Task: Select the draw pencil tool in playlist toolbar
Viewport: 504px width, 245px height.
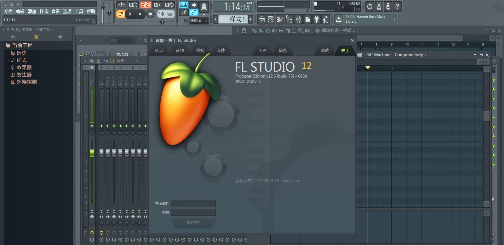Action: tap(254, 30)
